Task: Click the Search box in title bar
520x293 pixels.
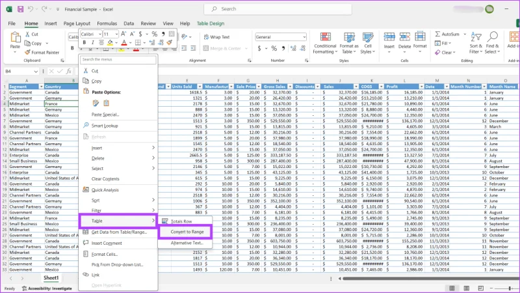Action: point(278,9)
